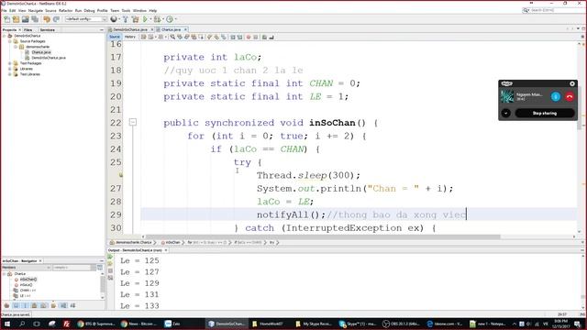Close the ChanLe.java editor tab

pos(185,29)
